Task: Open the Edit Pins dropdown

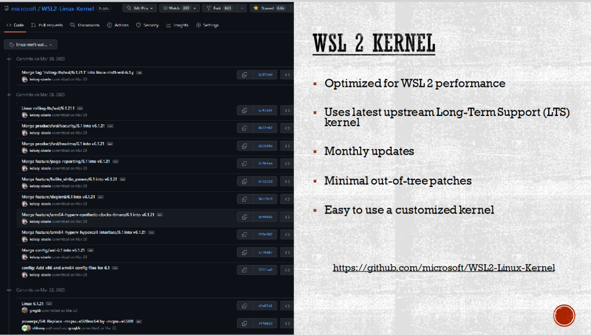Action: coord(140,8)
